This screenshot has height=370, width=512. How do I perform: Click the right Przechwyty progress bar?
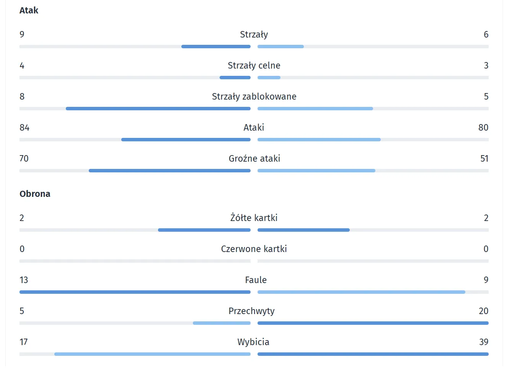pos(373,323)
